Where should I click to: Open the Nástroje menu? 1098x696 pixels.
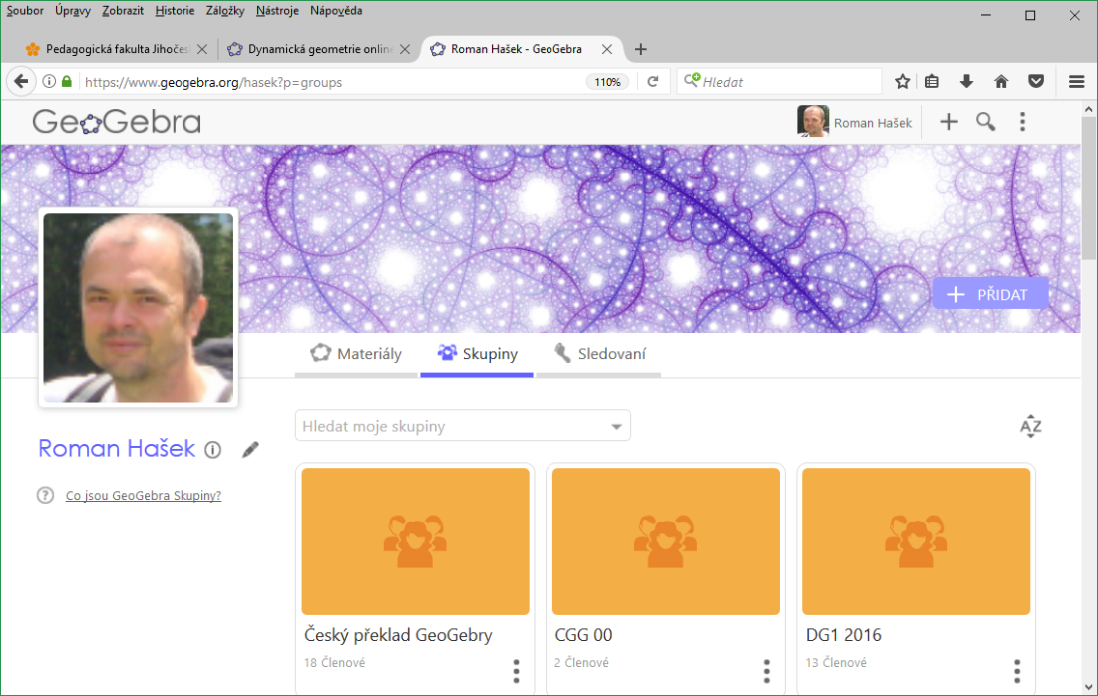(x=277, y=11)
